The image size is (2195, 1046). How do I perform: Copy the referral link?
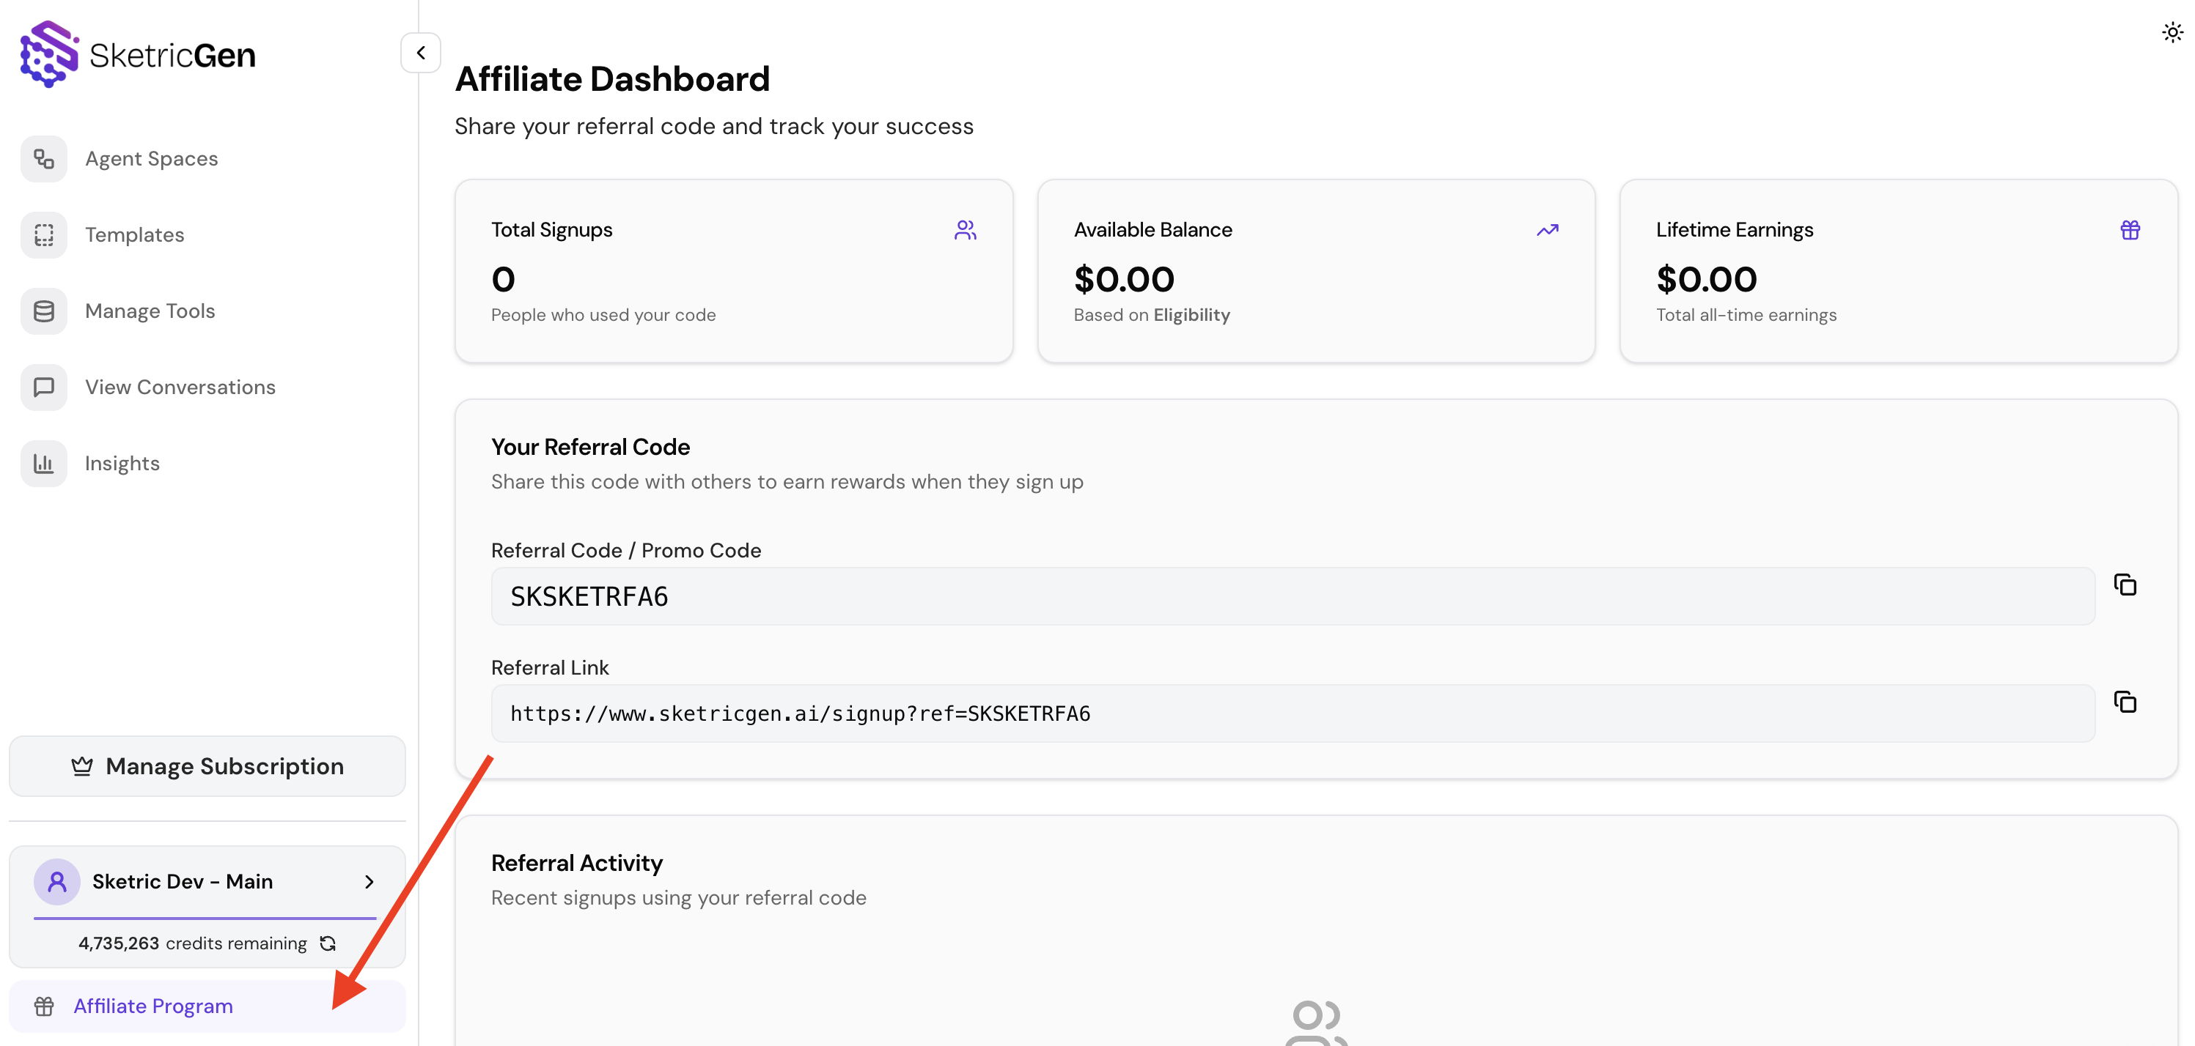point(2125,702)
